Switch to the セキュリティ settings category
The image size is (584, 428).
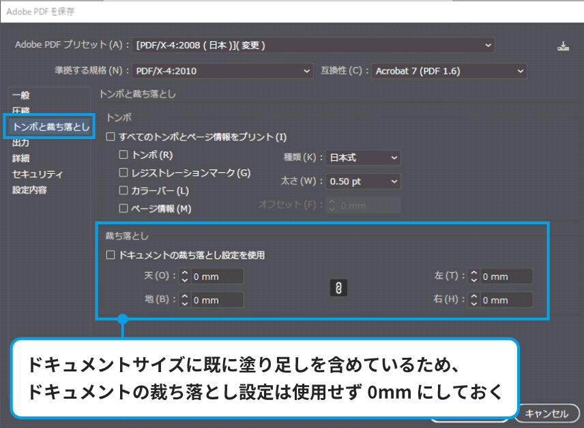coord(38,174)
